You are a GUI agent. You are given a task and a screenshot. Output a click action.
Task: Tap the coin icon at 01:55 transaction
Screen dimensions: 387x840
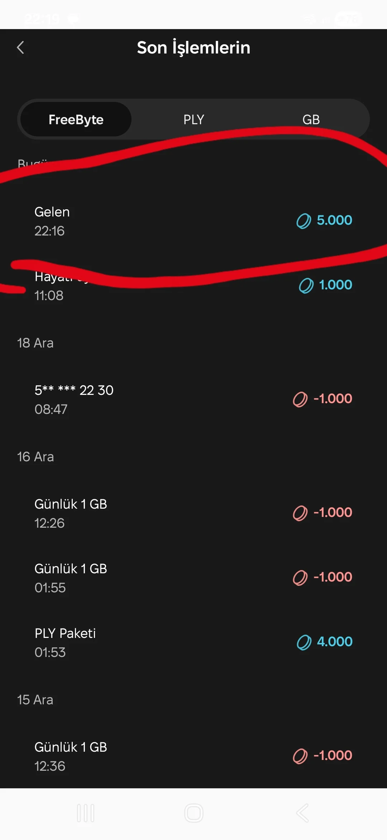(300, 578)
